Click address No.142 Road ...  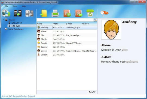(89, 51)
